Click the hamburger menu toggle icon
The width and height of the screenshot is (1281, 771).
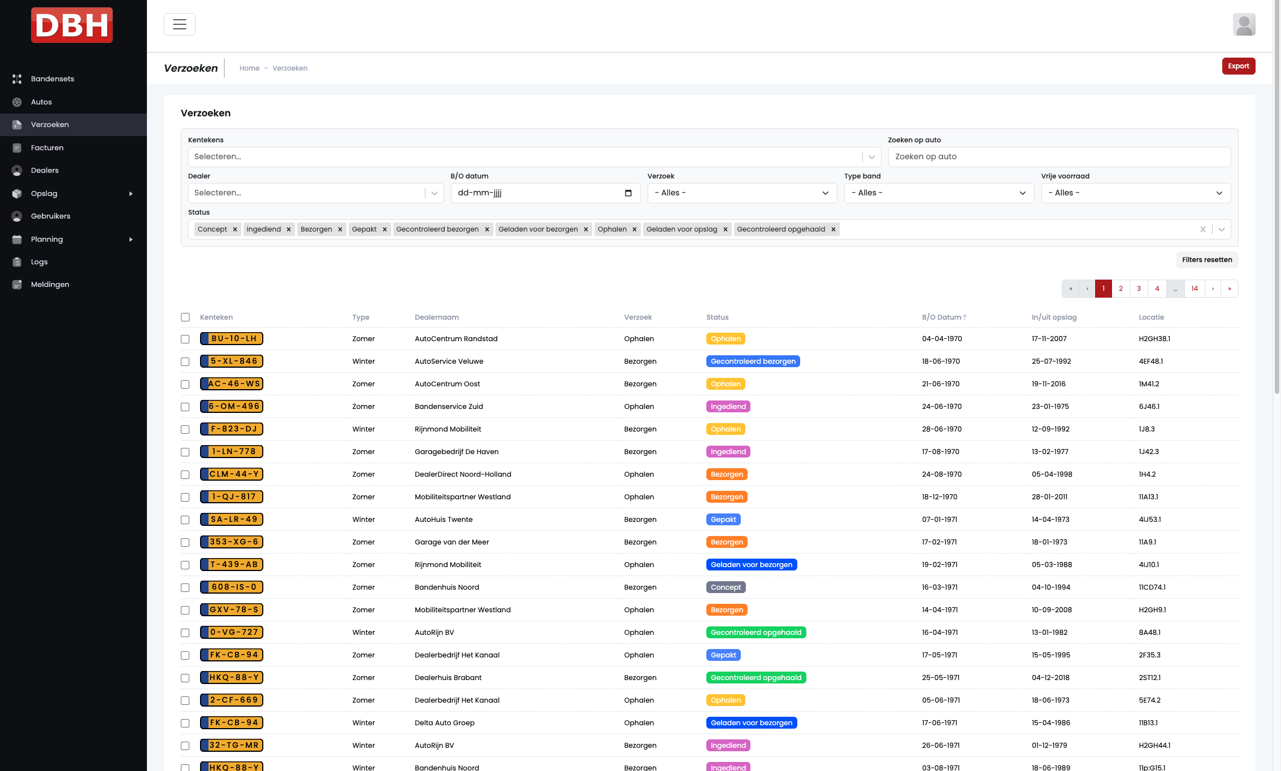click(180, 24)
